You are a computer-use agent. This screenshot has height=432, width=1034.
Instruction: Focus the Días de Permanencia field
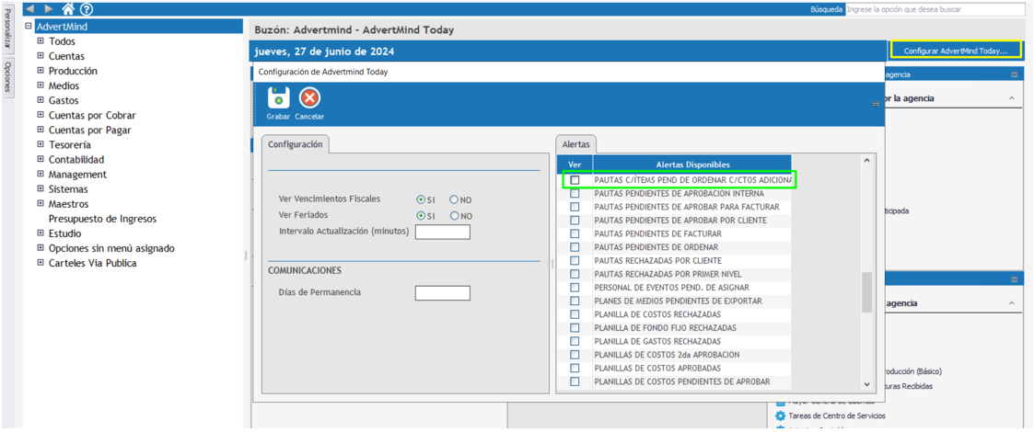443,293
